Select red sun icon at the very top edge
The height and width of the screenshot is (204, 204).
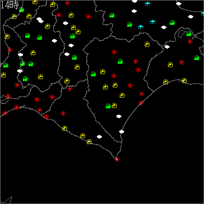(x=67, y=3)
